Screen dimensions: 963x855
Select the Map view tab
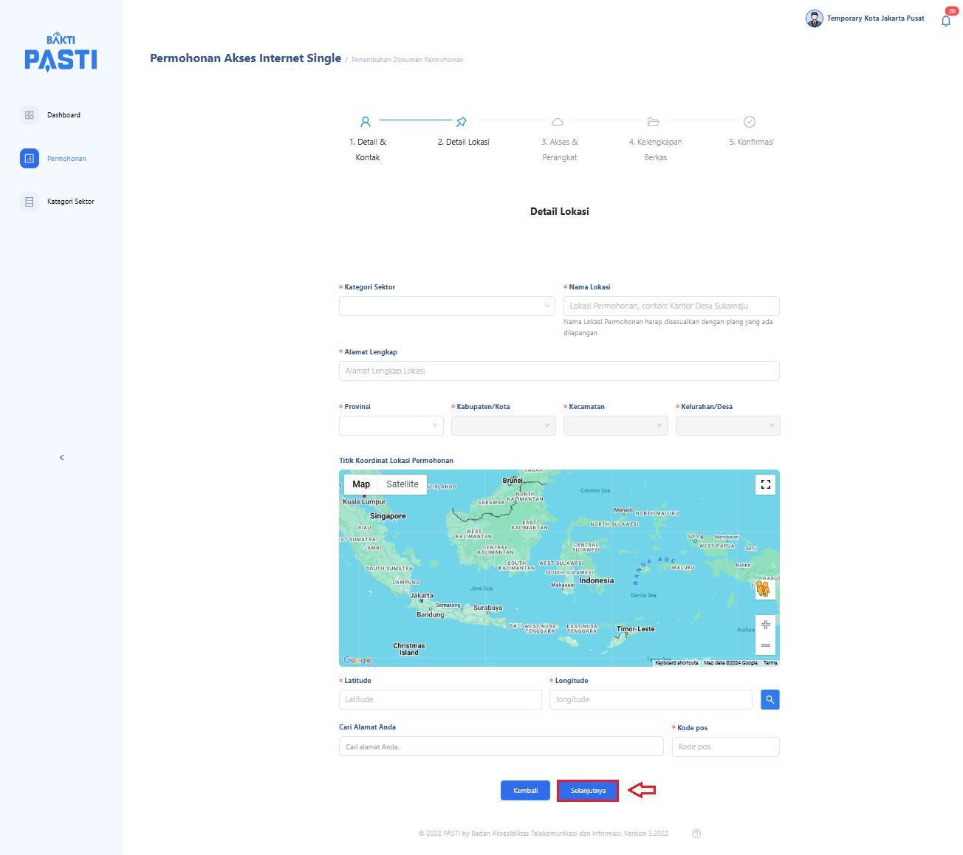click(x=361, y=484)
